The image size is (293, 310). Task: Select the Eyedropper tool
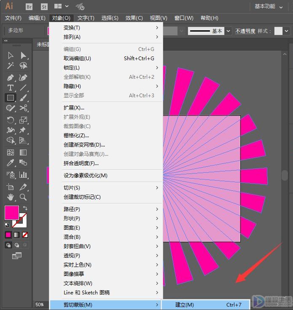pos(11,163)
